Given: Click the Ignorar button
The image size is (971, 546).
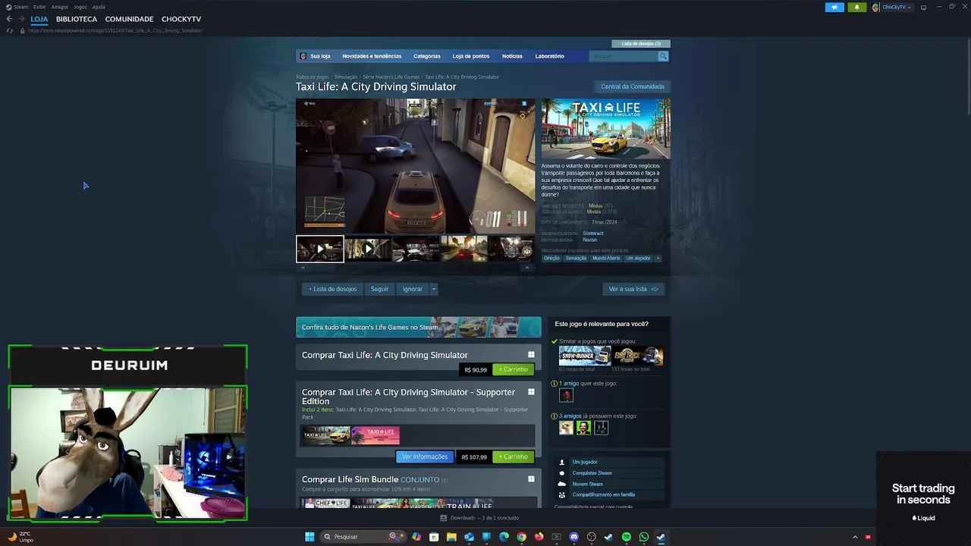Looking at the screenshot, I should 413,289.
